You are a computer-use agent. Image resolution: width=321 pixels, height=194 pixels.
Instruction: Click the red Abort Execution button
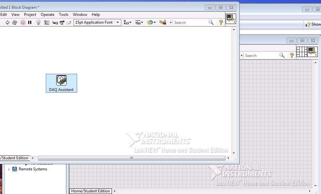[x=23, y=22]
